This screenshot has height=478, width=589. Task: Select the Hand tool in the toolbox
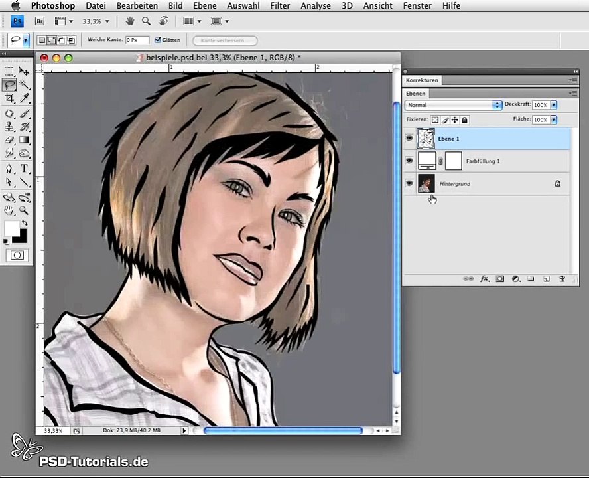click(9, 210)
